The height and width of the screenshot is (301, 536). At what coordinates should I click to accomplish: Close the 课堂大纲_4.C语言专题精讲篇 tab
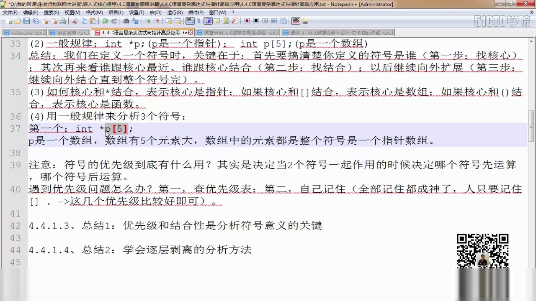coord(275,32)
